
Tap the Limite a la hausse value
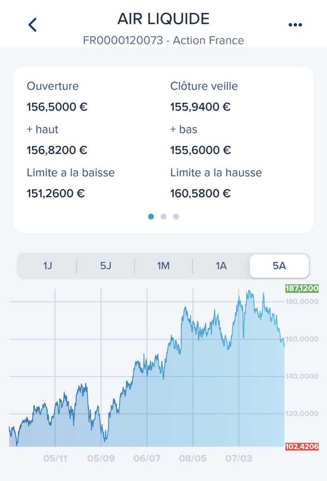click(x=200, y=194)
